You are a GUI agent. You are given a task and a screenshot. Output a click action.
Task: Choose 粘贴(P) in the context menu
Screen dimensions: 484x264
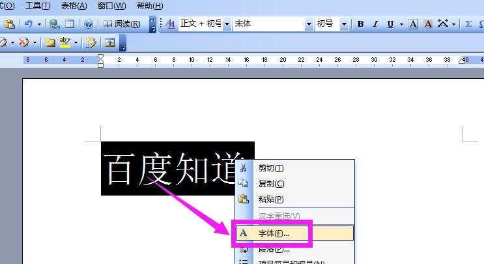coord(295,199)
